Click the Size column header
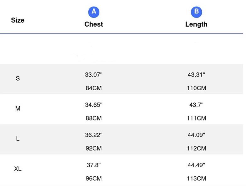Image resolution: width=246 pixels, height=186 pixels. (18, 20)
